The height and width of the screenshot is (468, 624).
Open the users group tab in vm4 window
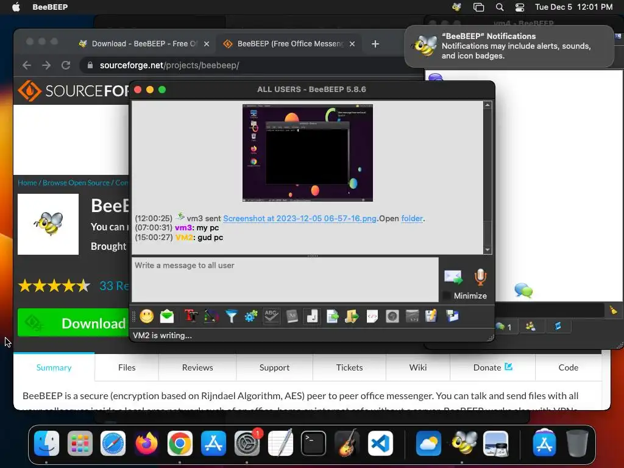coord(531,327)
